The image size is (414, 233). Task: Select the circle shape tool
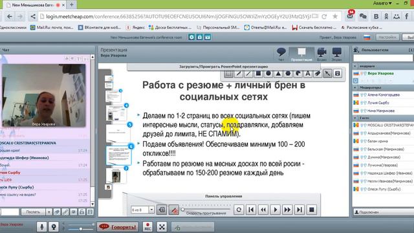pyautogui.click(x=268, y=73)
